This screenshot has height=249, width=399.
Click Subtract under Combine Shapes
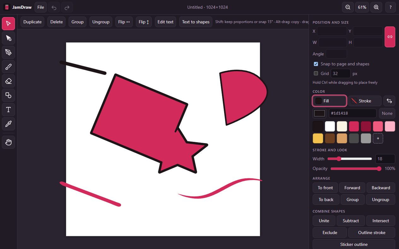[351, 221]
